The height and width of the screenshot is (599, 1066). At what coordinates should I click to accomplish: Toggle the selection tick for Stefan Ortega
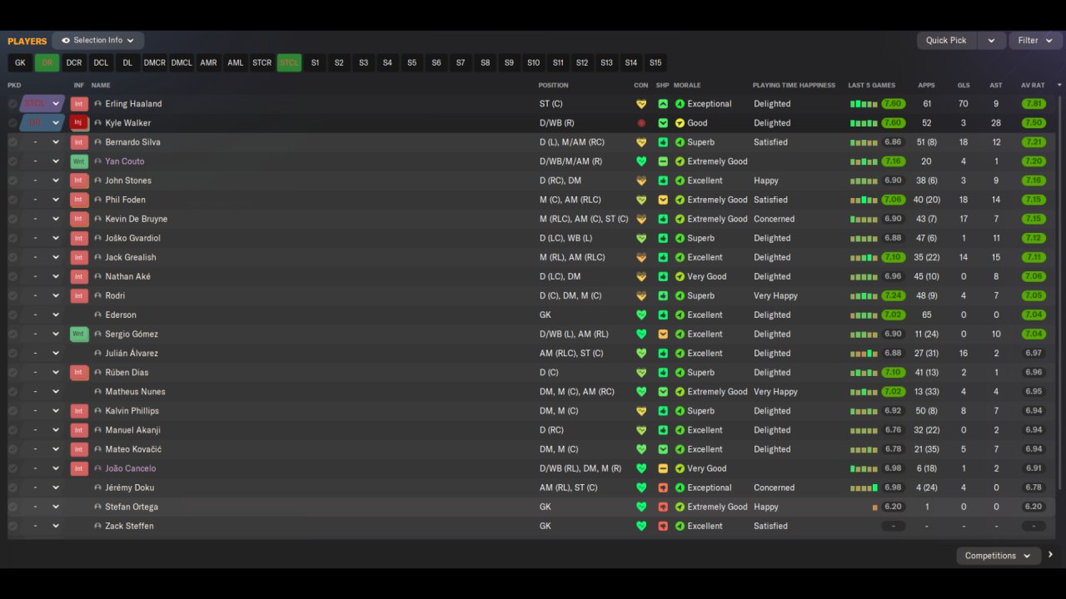12,507
